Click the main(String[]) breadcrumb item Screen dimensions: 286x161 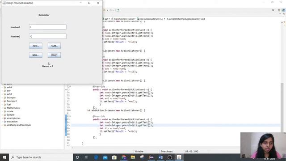[x=122, y=19]
